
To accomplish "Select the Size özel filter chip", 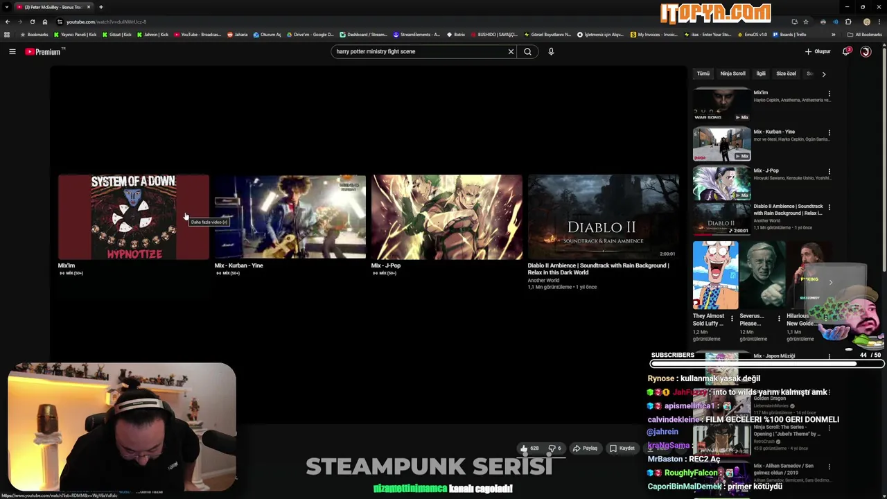I will pos(786,73).
